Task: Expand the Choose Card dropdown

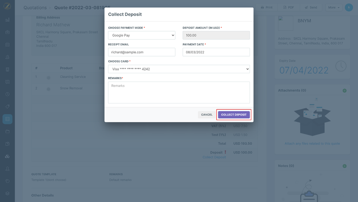Action: (x=179, y=69)
